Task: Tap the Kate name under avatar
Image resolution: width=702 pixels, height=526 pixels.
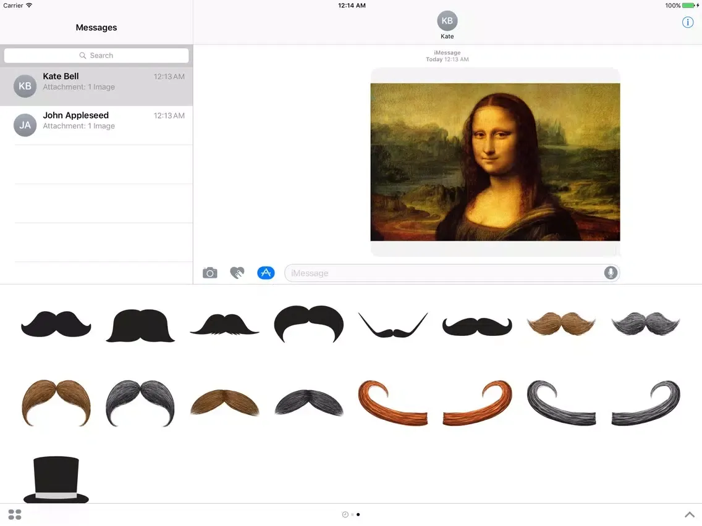Action: point(447,36)
